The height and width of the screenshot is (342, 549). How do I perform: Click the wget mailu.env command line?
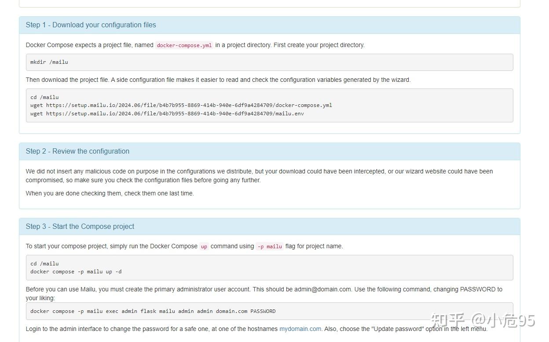tap(167, 114)
